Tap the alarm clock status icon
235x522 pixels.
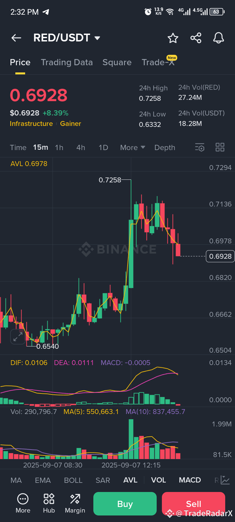(148, 12)
